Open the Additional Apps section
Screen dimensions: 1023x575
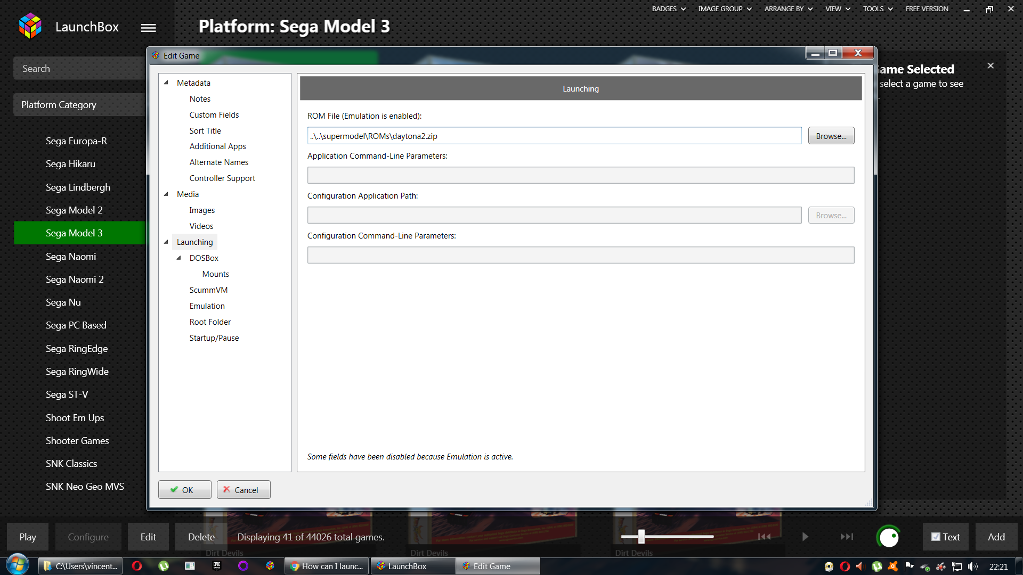click(218, 146)
